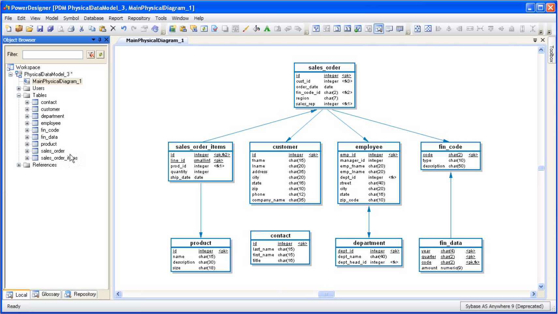Switch to the Glossary tab

click(46, 294)
